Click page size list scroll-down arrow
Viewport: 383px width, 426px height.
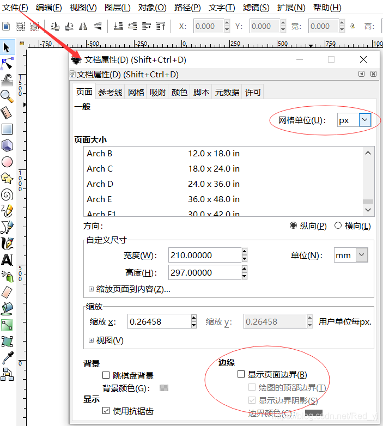(368, 210)
